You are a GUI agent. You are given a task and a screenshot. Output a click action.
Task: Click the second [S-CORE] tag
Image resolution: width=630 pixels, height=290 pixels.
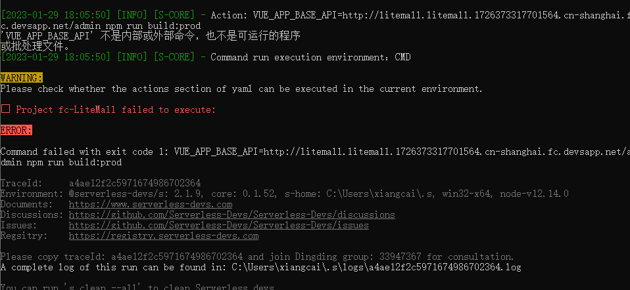click(174, 57)
